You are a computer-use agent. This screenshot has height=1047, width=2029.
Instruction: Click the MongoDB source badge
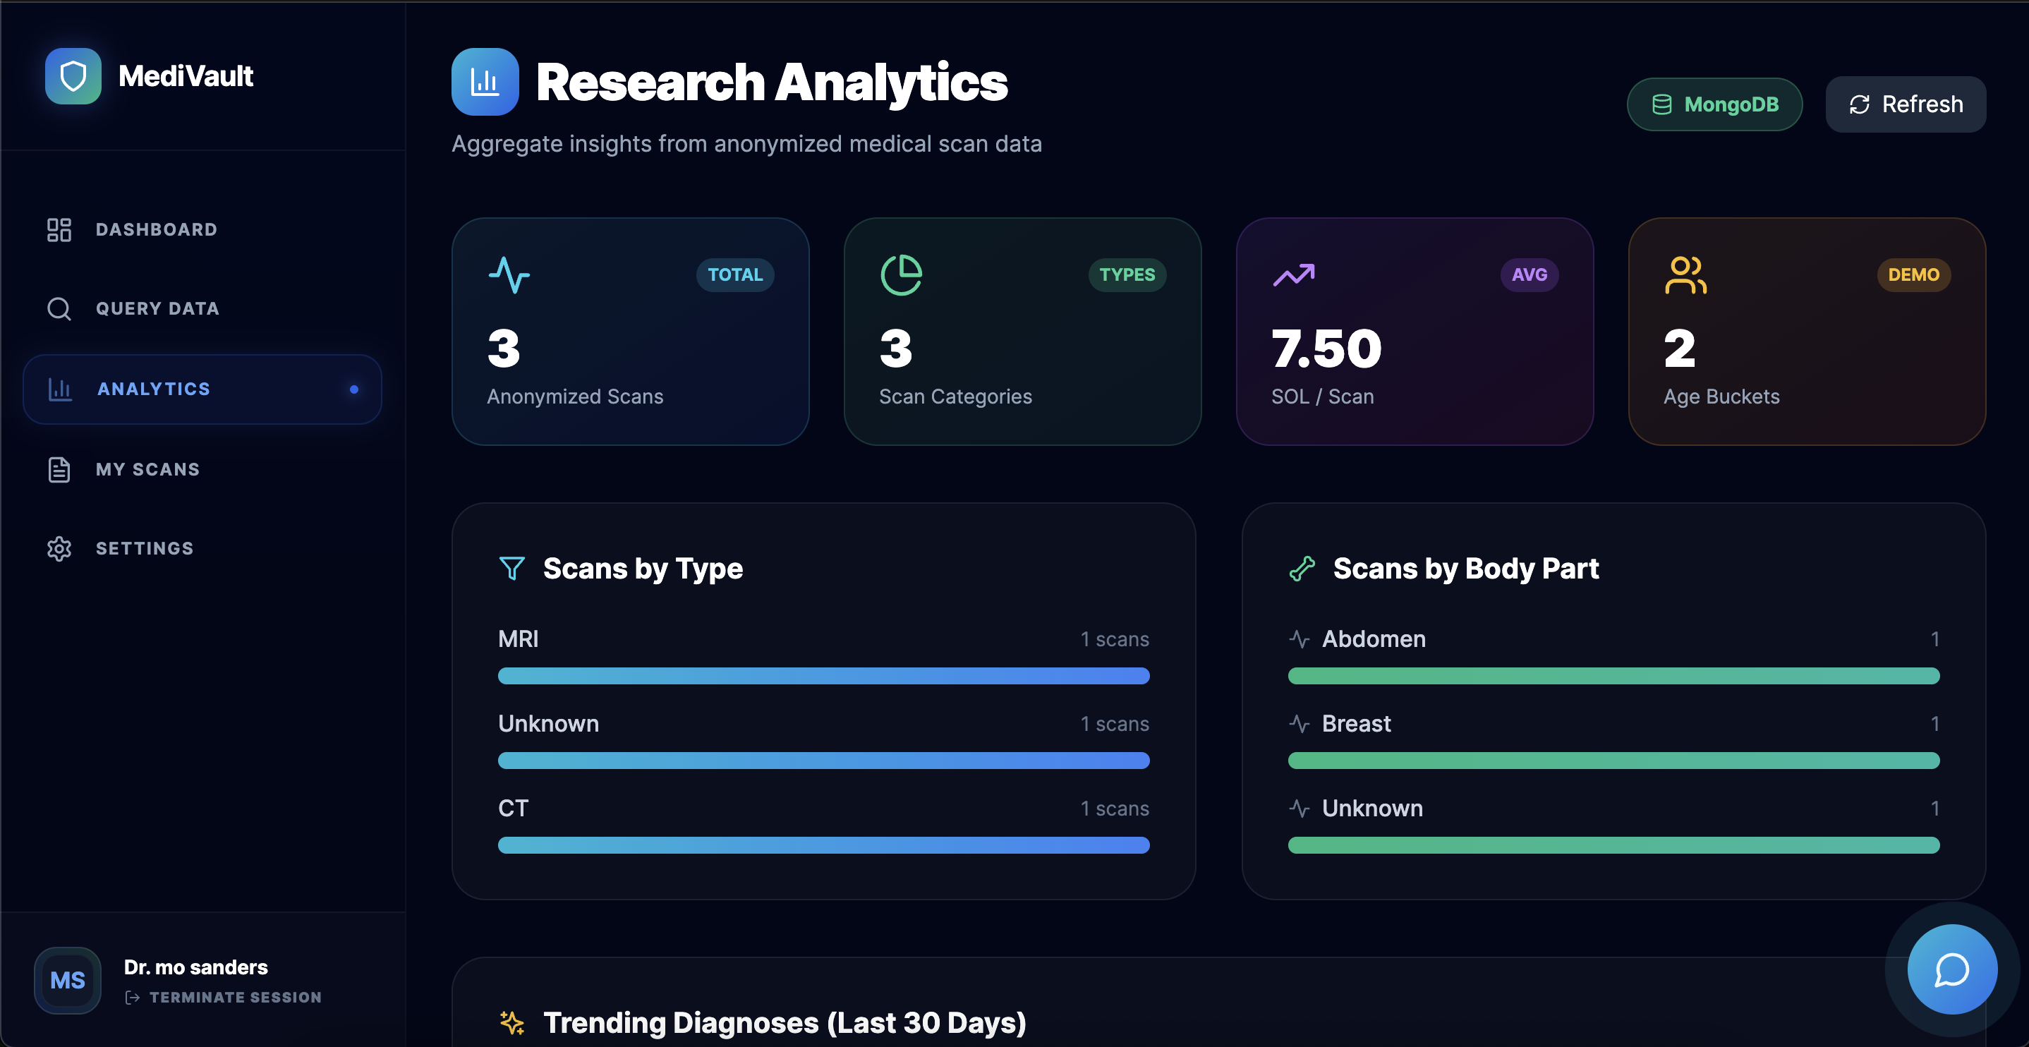(1714, 104)
